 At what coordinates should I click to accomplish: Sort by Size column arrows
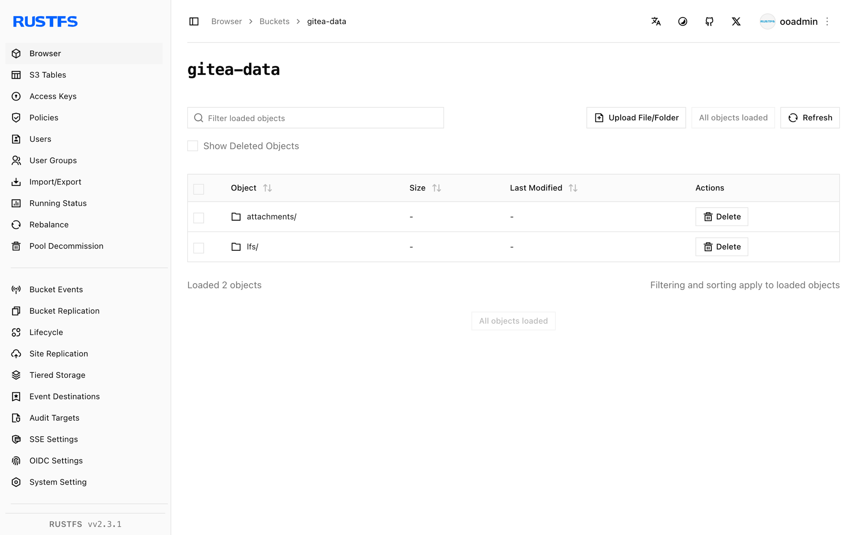pos(437,188)
